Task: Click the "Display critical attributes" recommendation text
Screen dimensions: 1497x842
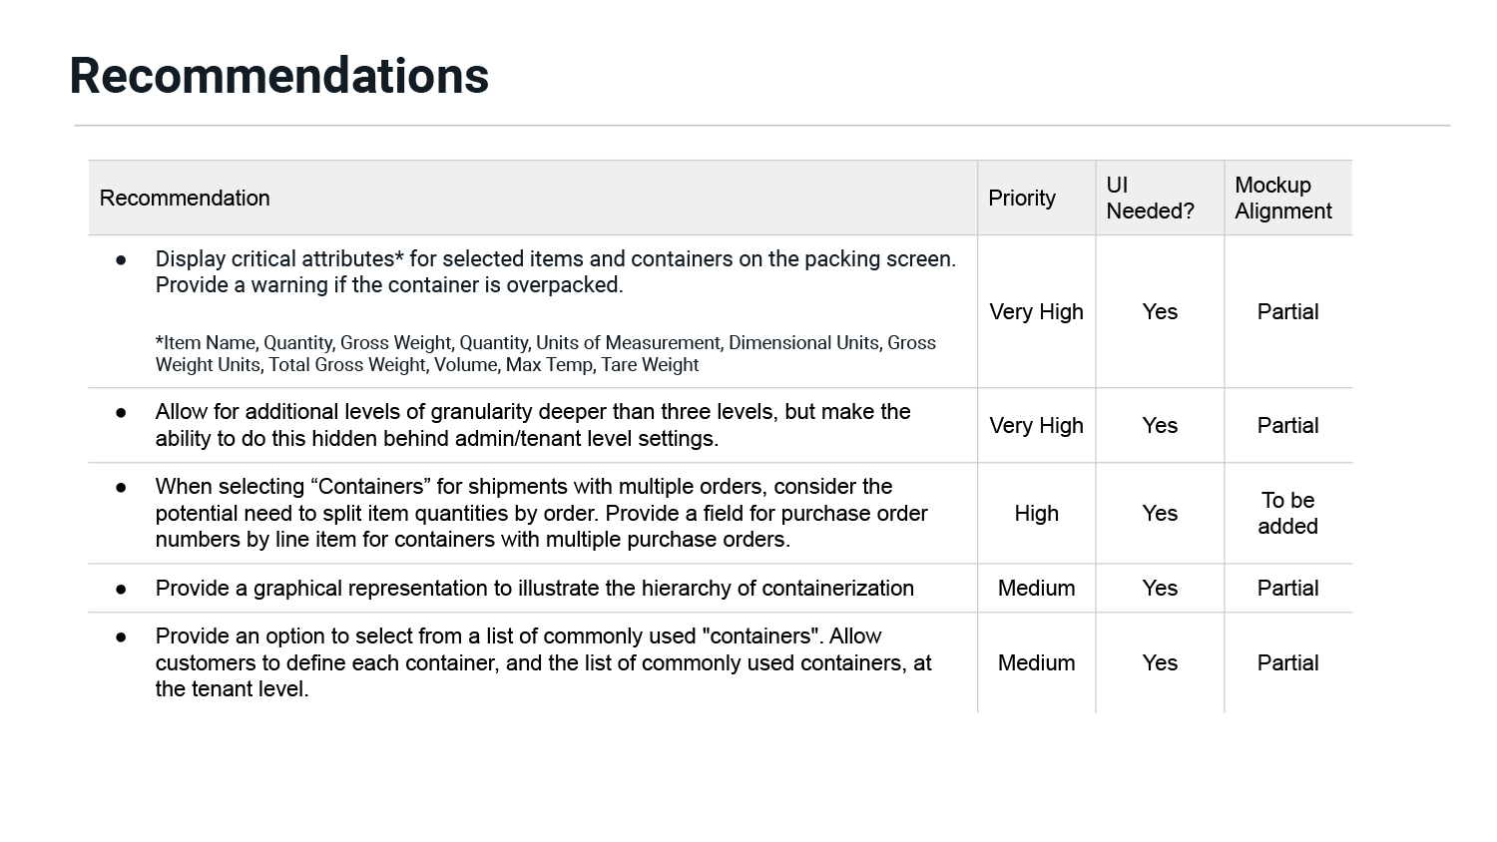Action: point(555,271)
